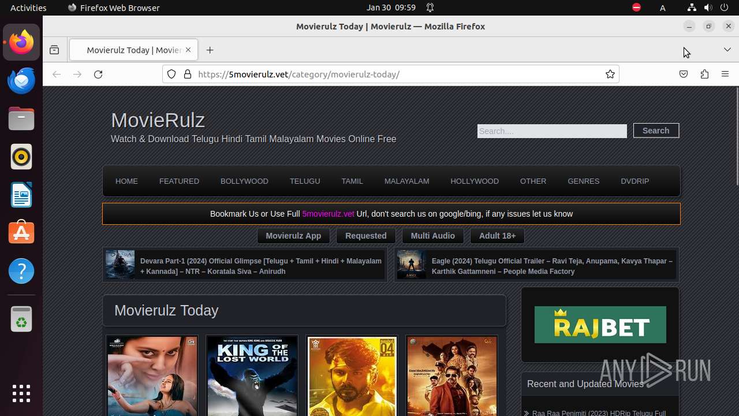Reload the current page

pos(98,75)
